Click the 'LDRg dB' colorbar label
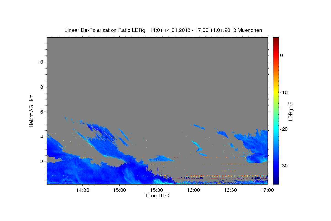 (x=290, y=111)
